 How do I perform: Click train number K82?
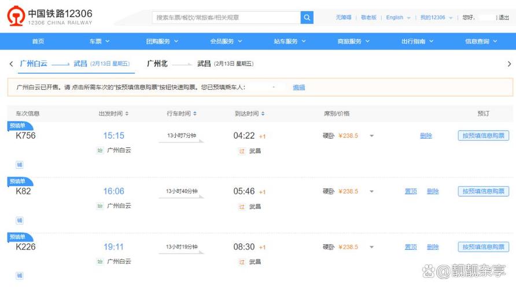[x=23, y=191]
